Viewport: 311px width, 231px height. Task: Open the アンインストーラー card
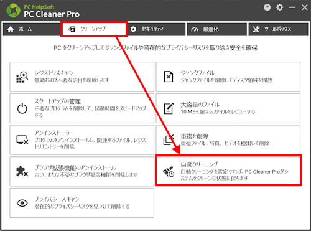(82, 139)
